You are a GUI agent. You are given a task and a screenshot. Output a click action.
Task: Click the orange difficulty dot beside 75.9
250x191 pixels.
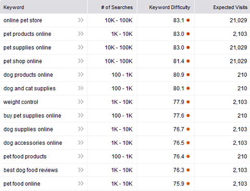[x=188, y=184]
